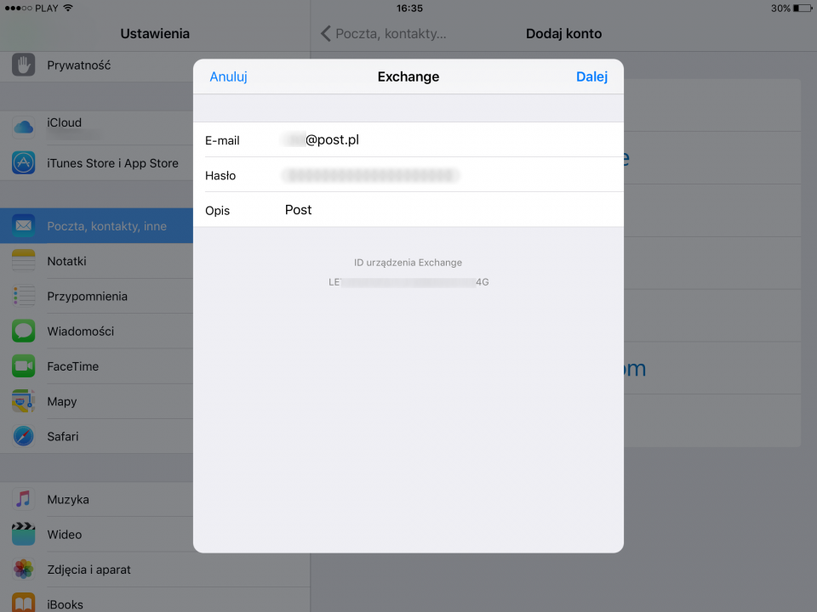Tap the Muzyka note icon
Viewport: 817px width, 612px height.
pyautogui.click(x=24, y=499)
